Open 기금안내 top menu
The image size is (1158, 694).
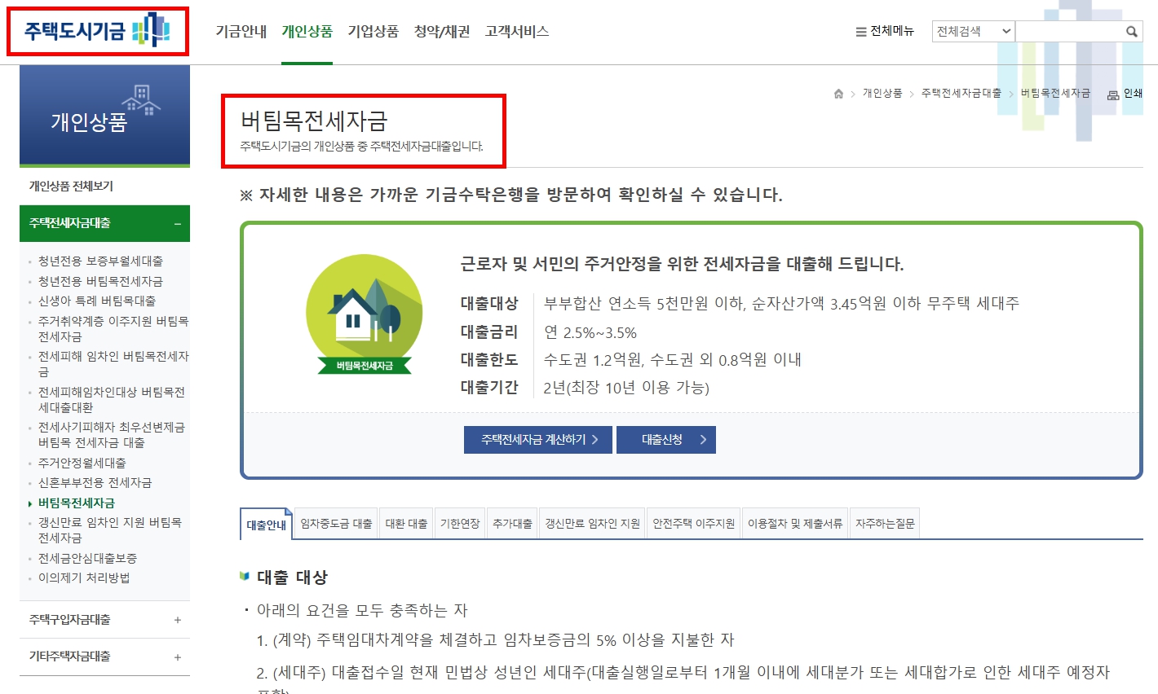241,32
